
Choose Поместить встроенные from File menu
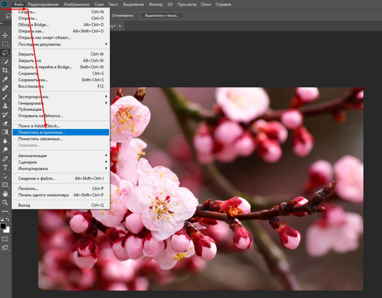coord(61,132)
